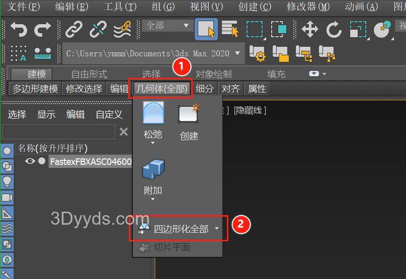Click the 附加 attach tool icon
The width and height of the screenshot is (406, 279).
click(x=153, y=169)
